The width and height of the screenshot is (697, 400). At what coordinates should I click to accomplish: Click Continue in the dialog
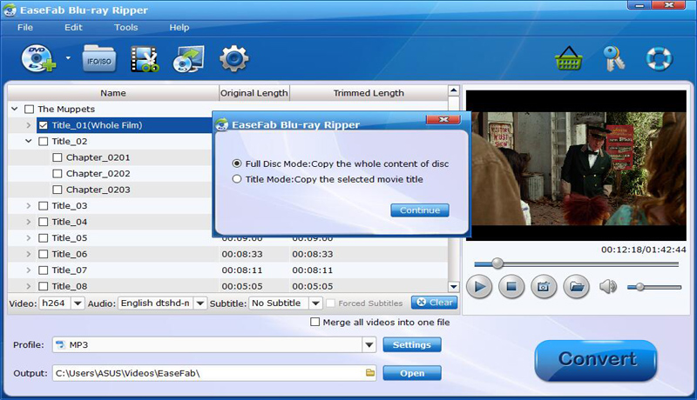tap(420, 210)
